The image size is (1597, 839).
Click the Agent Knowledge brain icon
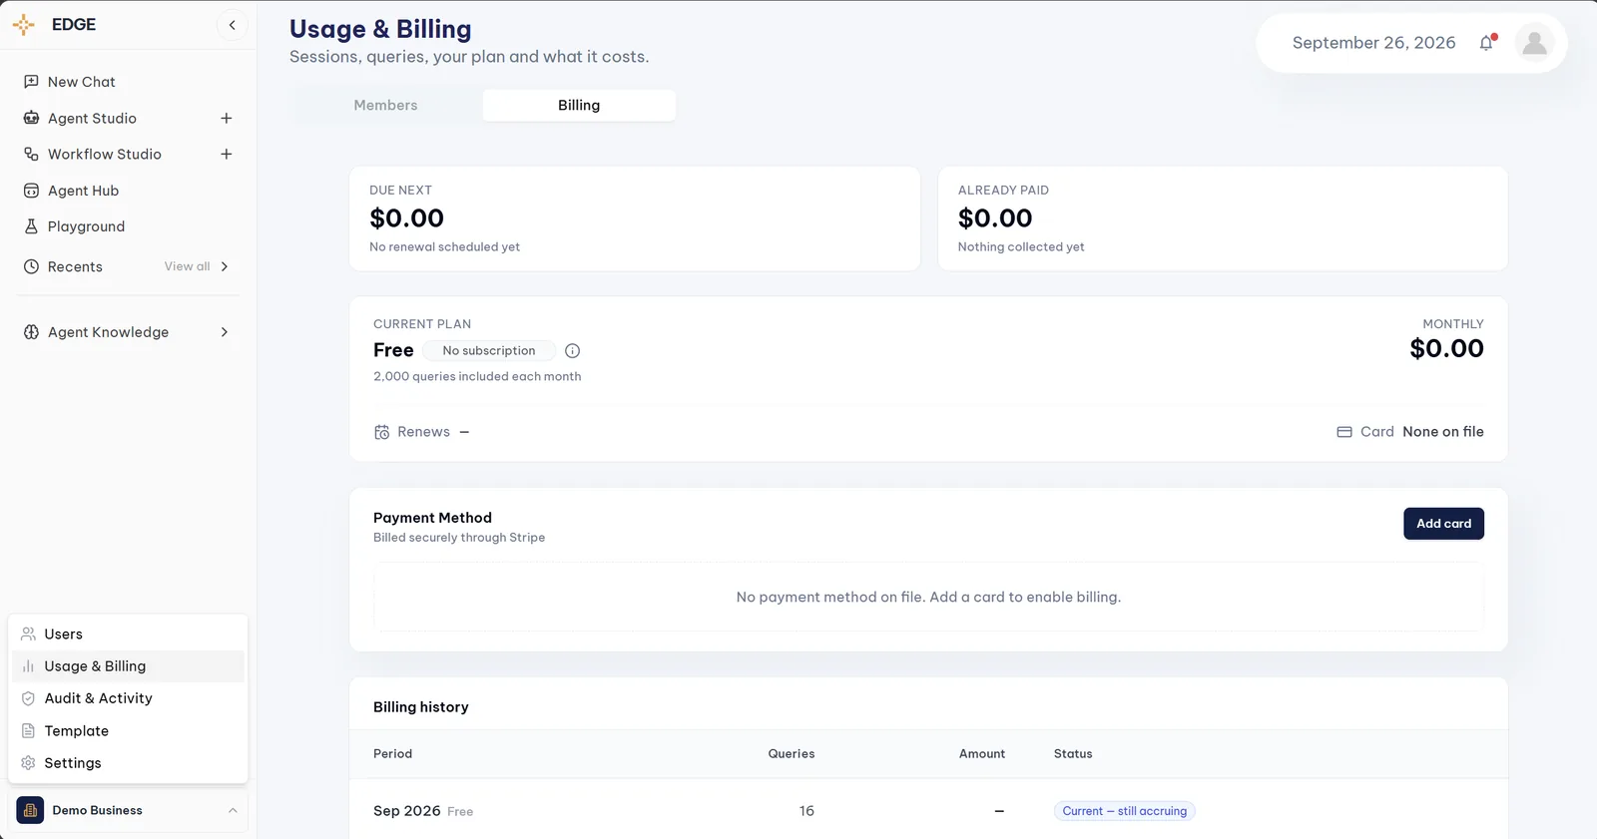31,332
